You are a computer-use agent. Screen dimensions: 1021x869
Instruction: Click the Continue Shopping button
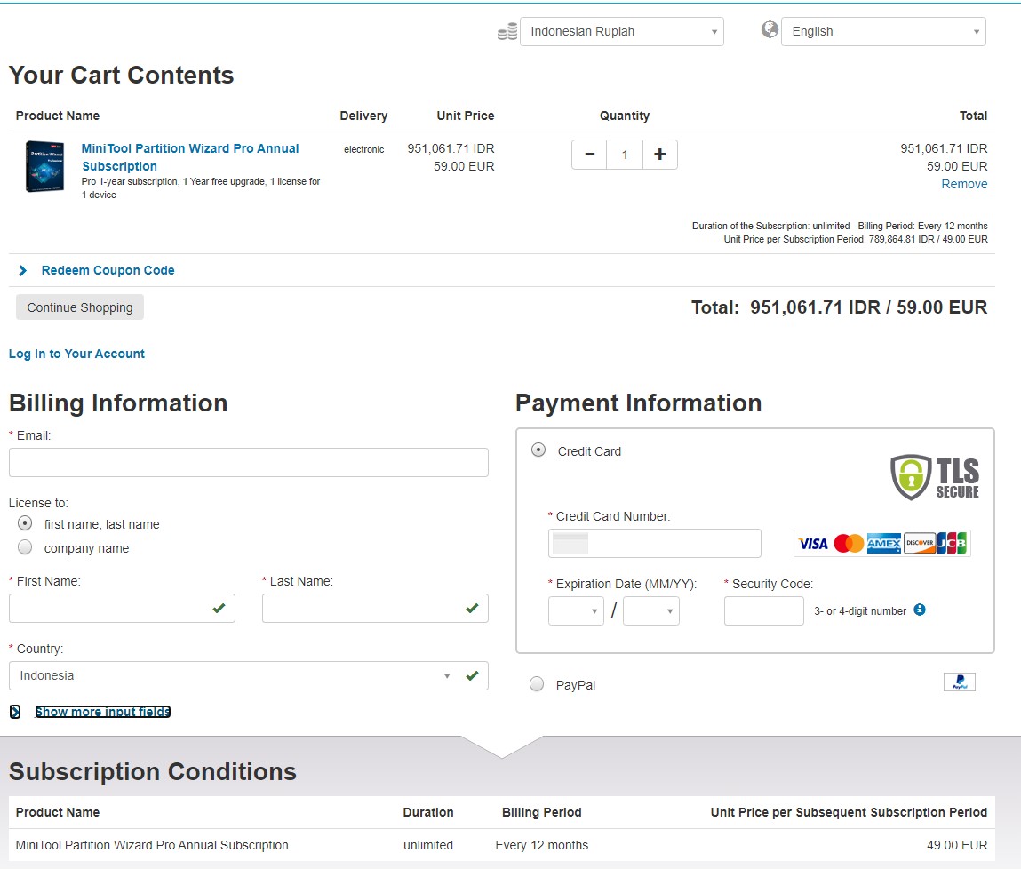80,307
